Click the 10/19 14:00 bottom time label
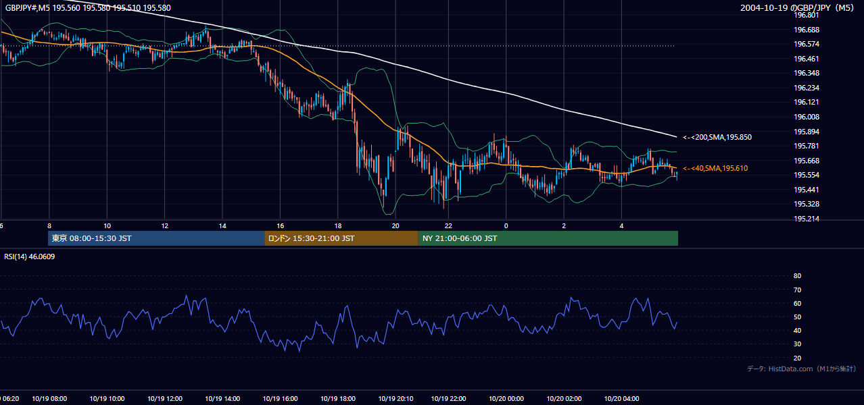The width and height of the screenshot is (864, 405). (x=223, y=399)
